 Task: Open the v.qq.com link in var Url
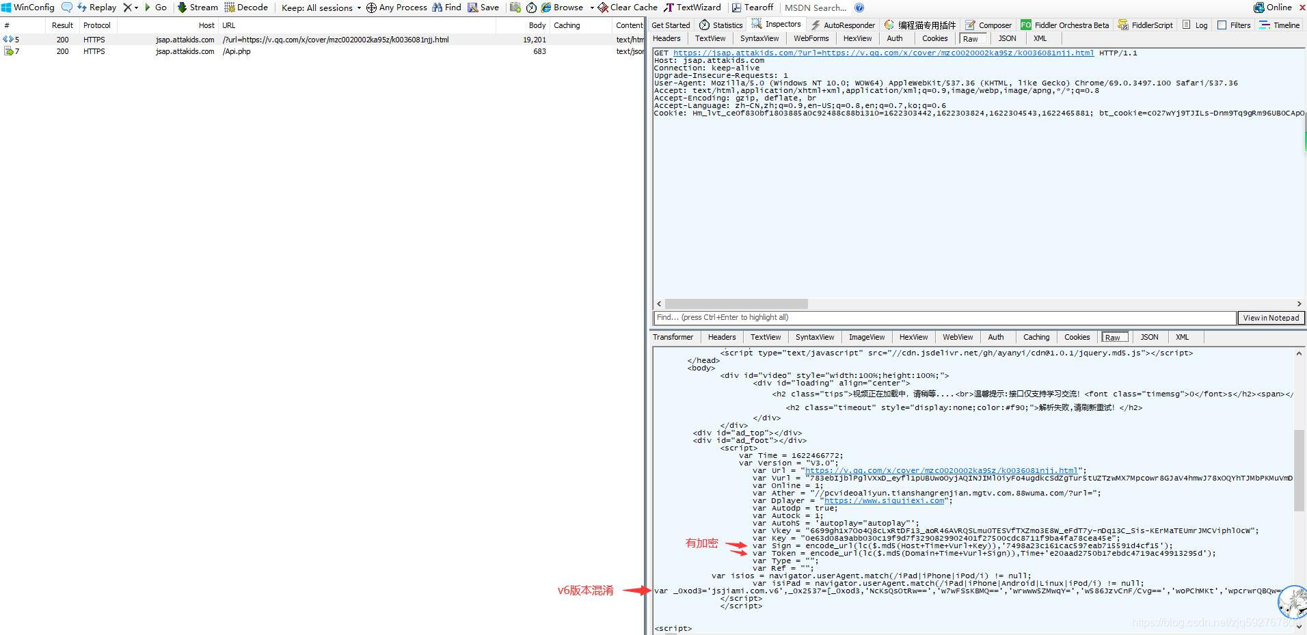(941, 470)
